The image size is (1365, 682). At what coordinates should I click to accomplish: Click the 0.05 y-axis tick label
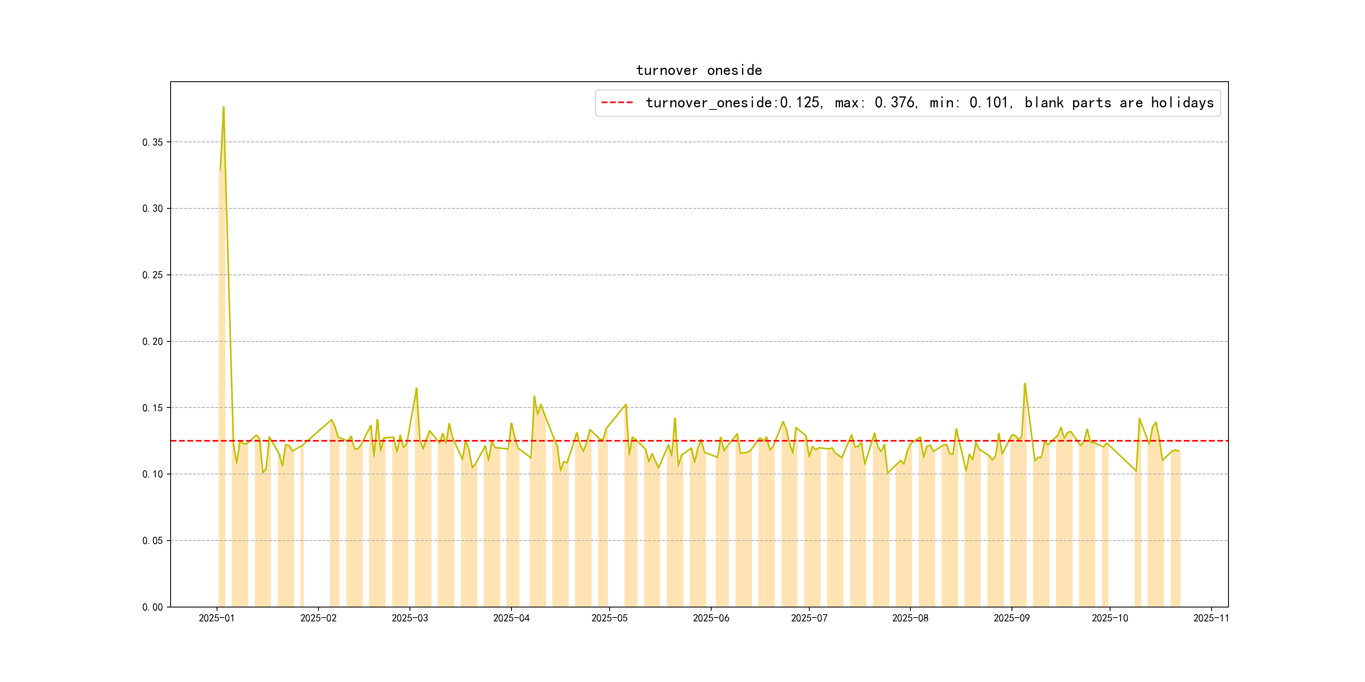click(x=153, y=541)
